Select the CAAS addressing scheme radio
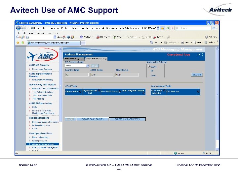This screenshot has width=238, height=178. pos(149,67)
